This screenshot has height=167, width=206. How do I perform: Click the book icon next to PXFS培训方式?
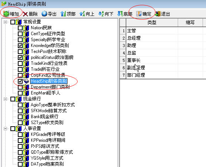pyautogui.click(x=26, y=146)
